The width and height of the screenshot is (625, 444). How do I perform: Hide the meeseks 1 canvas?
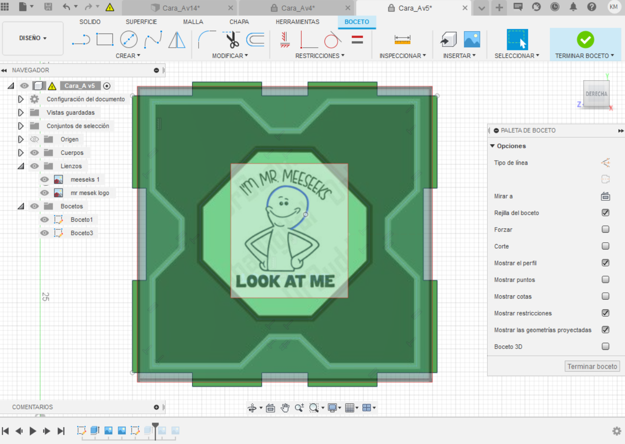point(45,179)
